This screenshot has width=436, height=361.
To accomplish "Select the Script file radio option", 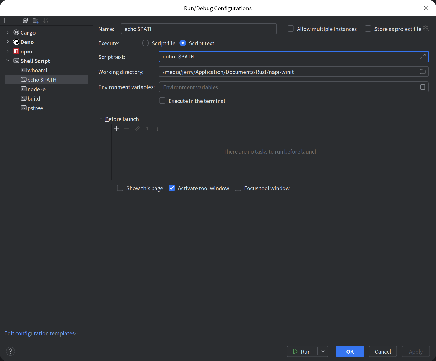I will point(146,43).
